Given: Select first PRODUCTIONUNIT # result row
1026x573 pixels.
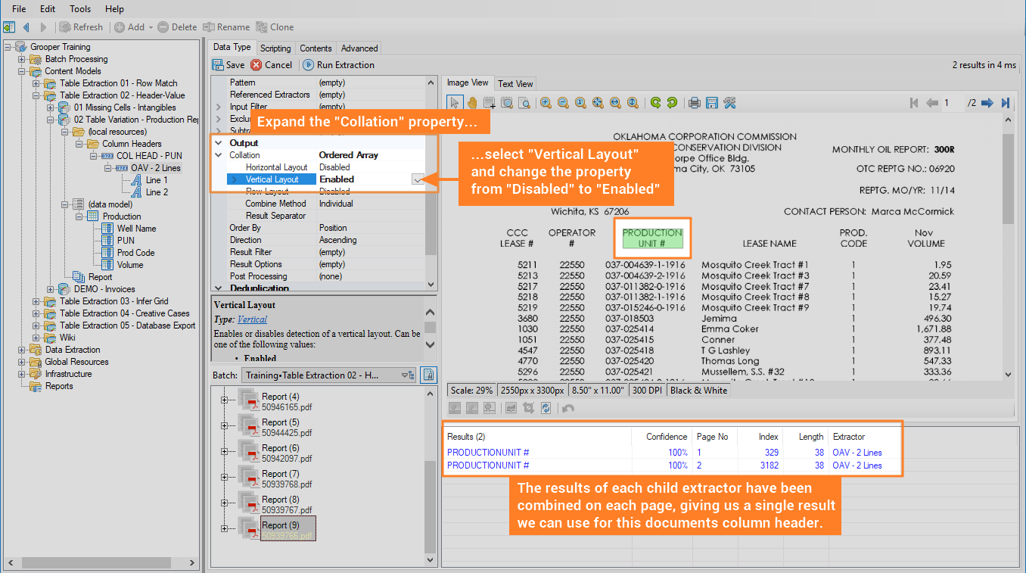Looking at the screenshot, I should tap(488, 453).
